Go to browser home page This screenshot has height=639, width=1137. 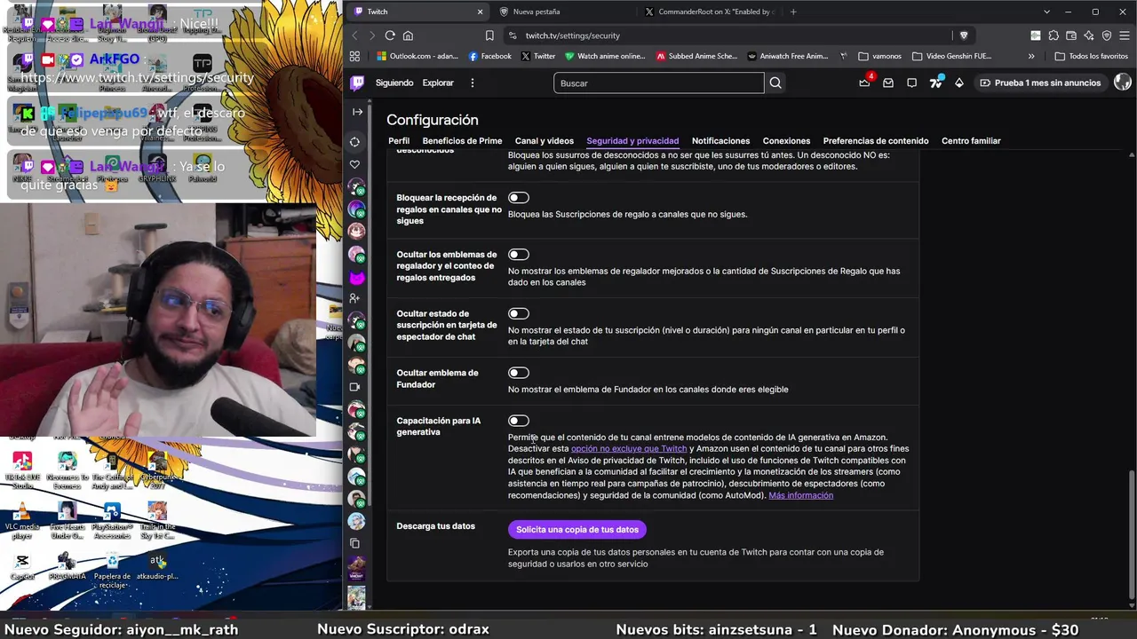point(408,35)
